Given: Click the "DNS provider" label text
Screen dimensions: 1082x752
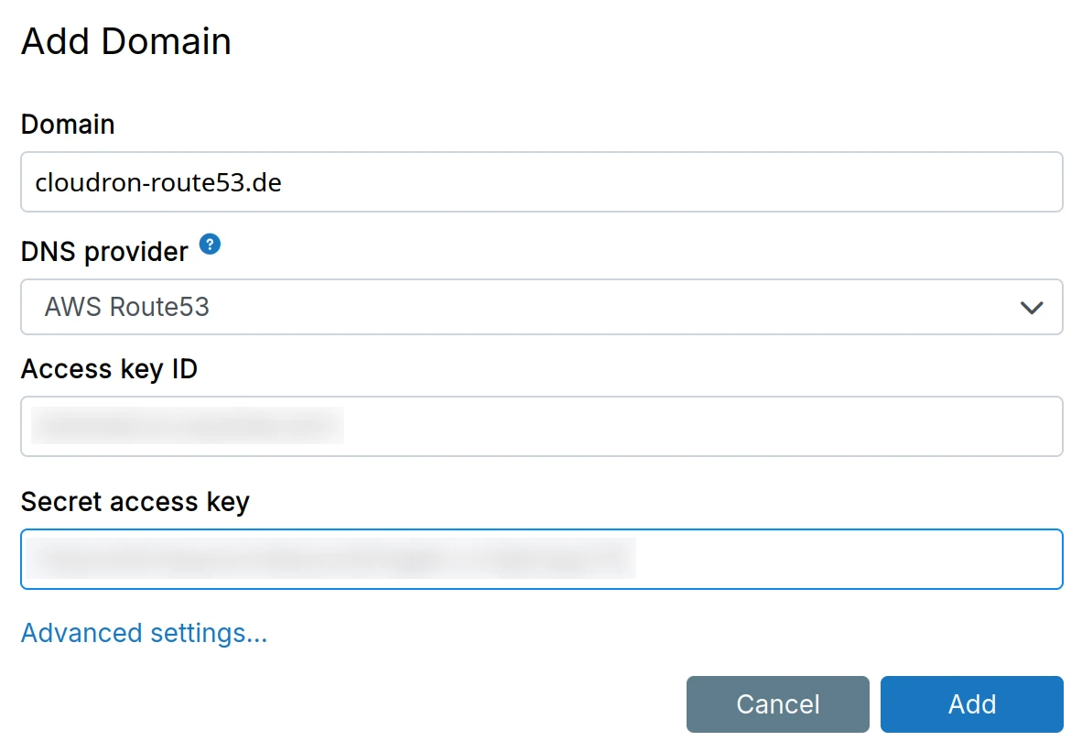Looking at the screenshot, I should coord(104,250).
